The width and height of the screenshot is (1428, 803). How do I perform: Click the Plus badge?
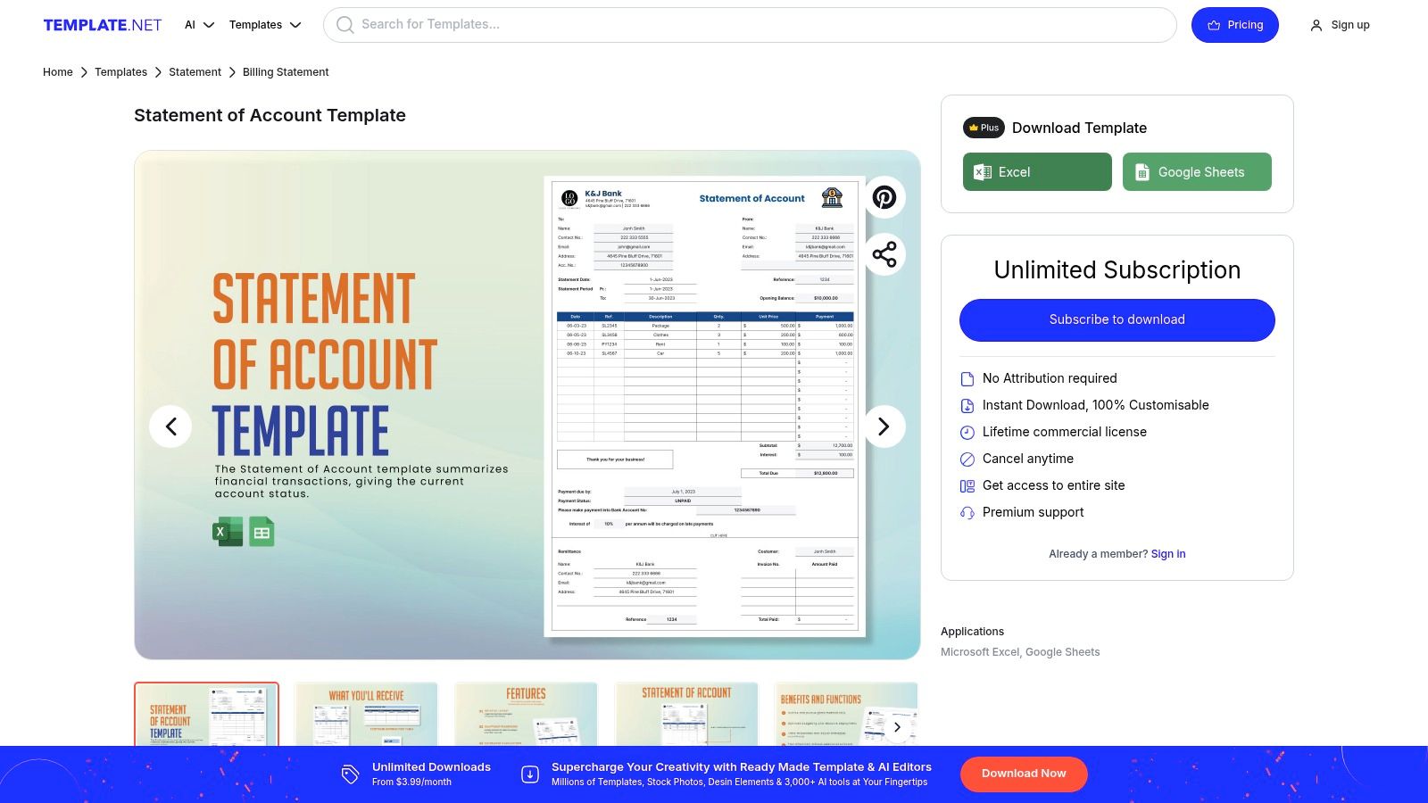[984, 128]
